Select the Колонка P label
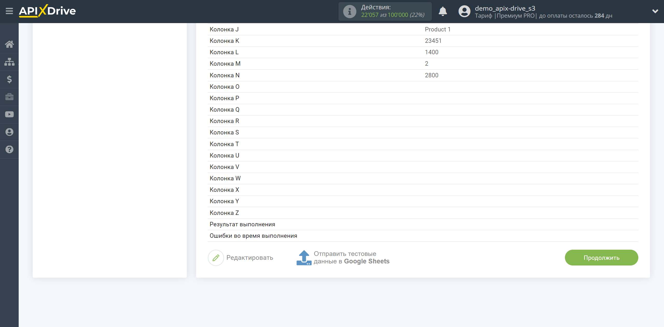 click(224, 98)
